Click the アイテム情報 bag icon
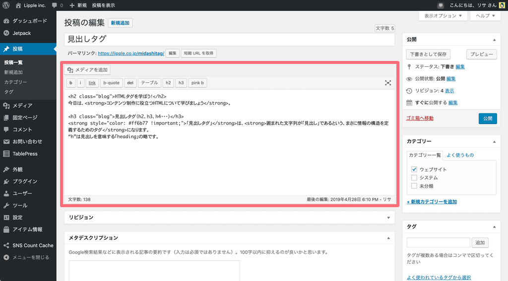The width and height of the screenshot is (508, 281). pos(6,229)
